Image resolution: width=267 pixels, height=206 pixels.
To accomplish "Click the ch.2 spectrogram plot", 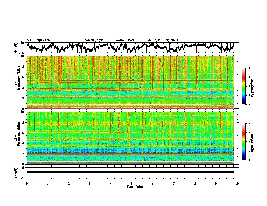I will click(x=130, y=138).
